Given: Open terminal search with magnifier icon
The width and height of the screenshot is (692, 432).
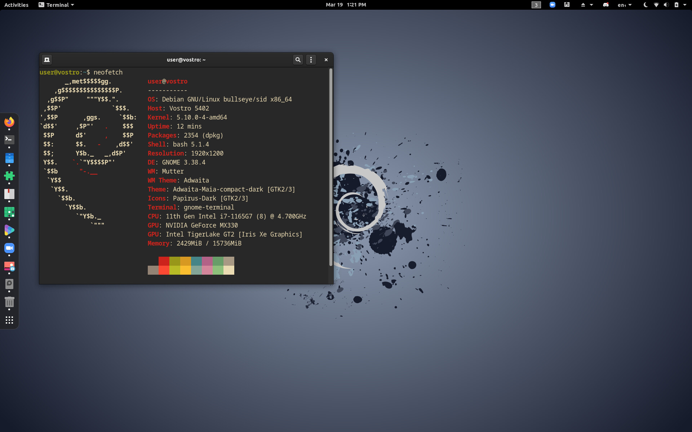Looking at the screenshot, I should coord(298,60).
